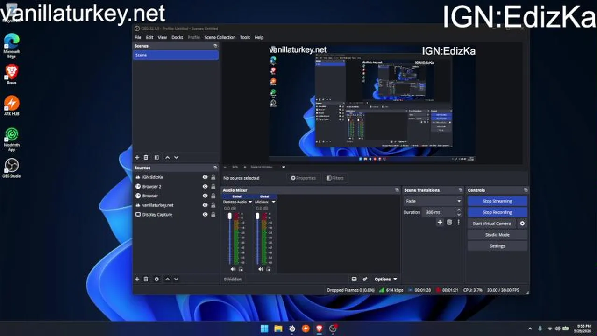
Task: Hide the Browser 2 source
Action: pos(205,187)
